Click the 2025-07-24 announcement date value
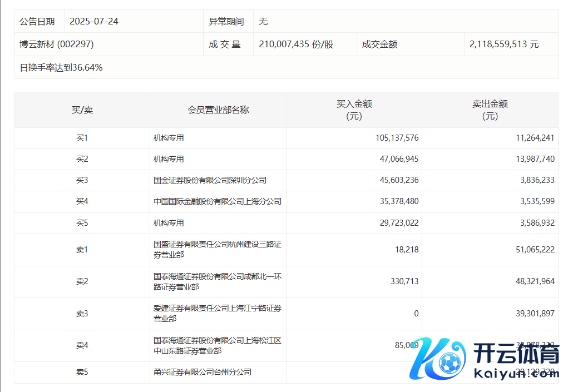This screenshot has height=392, width=568. 94,22
